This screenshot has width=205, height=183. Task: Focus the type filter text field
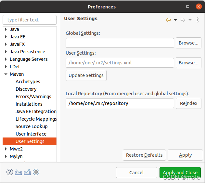coord(30,20)
